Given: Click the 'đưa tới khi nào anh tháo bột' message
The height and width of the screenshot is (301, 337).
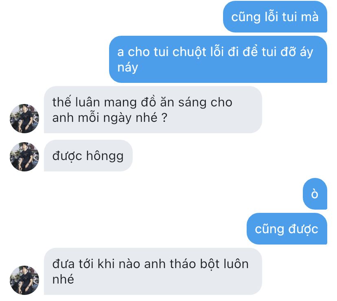Looking at the screenshot, I should coord(153,271).
